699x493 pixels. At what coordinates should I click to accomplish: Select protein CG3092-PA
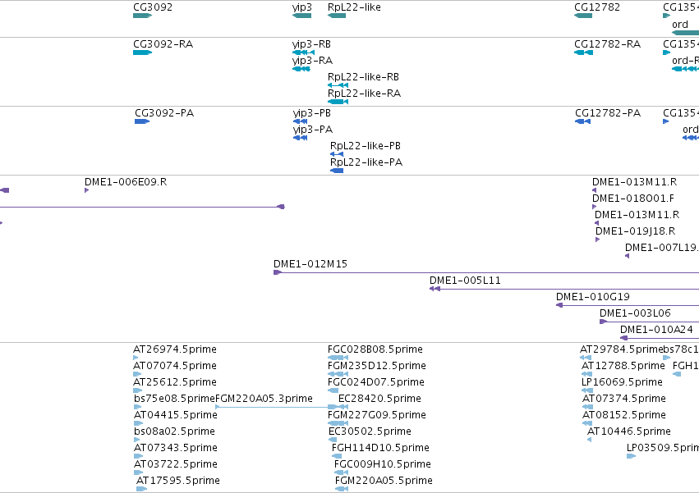pos(164,113)
